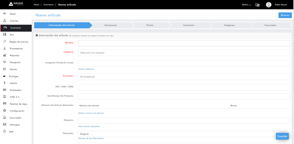
Task: Click the notification bell icon
Action: [x=256, y=5]
